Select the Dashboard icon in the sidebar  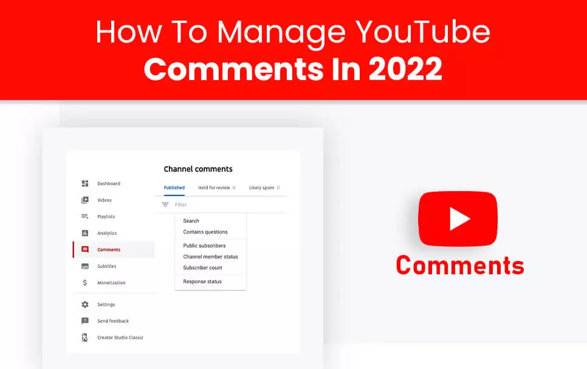(85, 183)
